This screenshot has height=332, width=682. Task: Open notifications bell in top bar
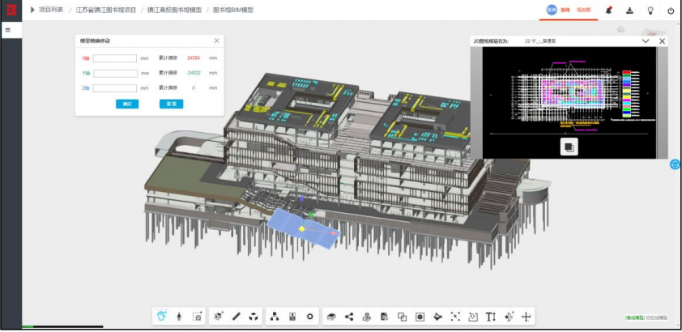609,11
